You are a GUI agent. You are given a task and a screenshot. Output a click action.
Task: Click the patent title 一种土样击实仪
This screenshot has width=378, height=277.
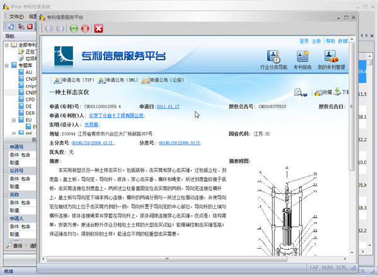coord(69,92)
